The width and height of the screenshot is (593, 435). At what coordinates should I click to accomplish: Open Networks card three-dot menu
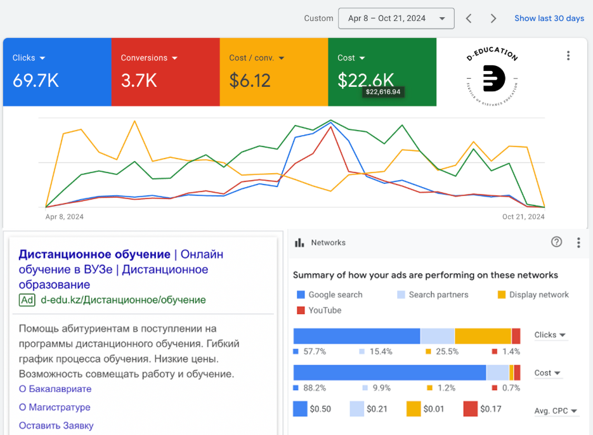click(x=578, y=242)
